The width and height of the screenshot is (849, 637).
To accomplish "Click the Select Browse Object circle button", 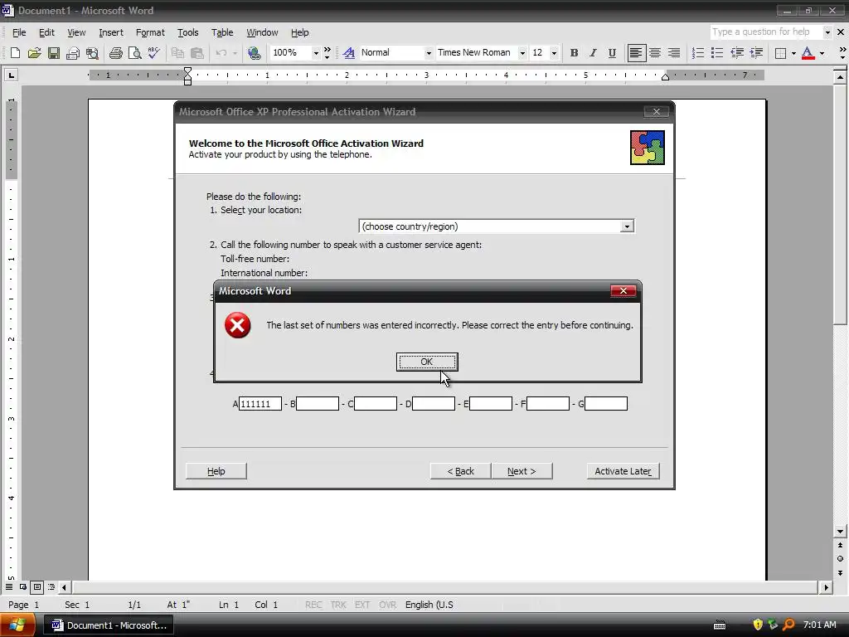I will pyautogui.click(x=840, y=558).
